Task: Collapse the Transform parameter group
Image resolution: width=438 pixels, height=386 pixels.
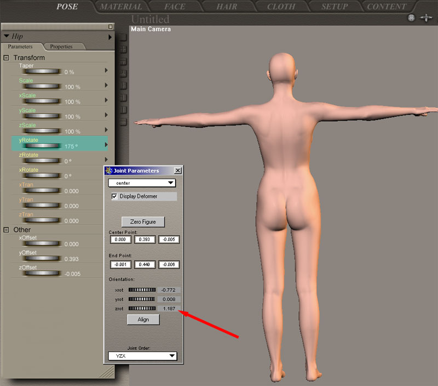Action: point(7,58)
